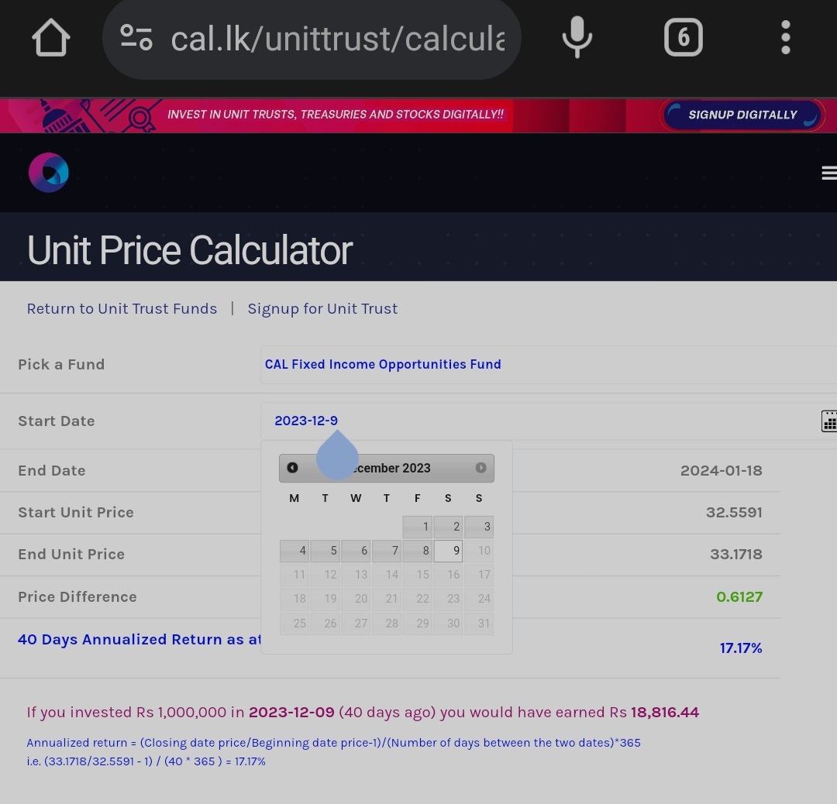Open site settings icon in address bar
The height and width of the screenshot is (804, 837).
coord(136,37)
